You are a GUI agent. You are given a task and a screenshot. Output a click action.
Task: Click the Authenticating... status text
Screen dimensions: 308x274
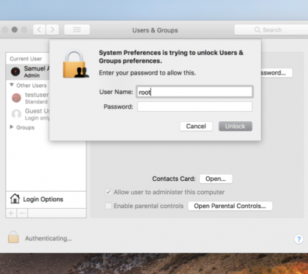(x=49, y=238)
